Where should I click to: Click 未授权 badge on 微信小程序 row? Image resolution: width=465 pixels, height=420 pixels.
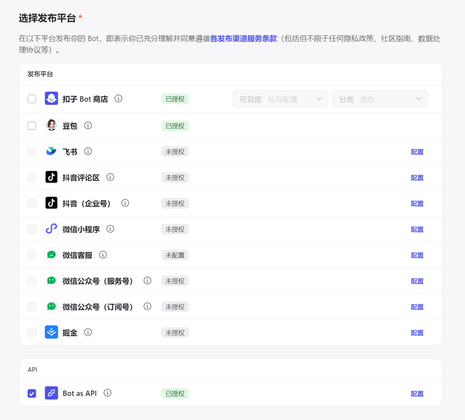175,229
